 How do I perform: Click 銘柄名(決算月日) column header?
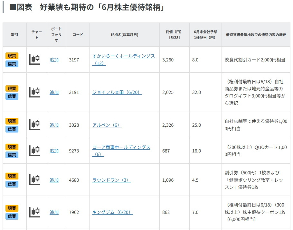[125, 35]
